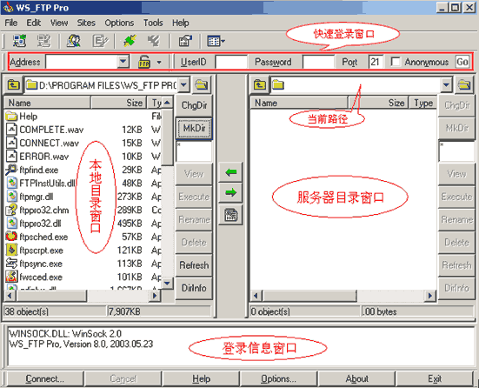Click the greyed Disconnect toolbar icon

pos(43,41)
